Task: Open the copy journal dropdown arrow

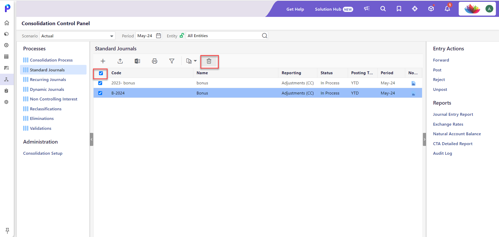Action: tap(195, 61)
